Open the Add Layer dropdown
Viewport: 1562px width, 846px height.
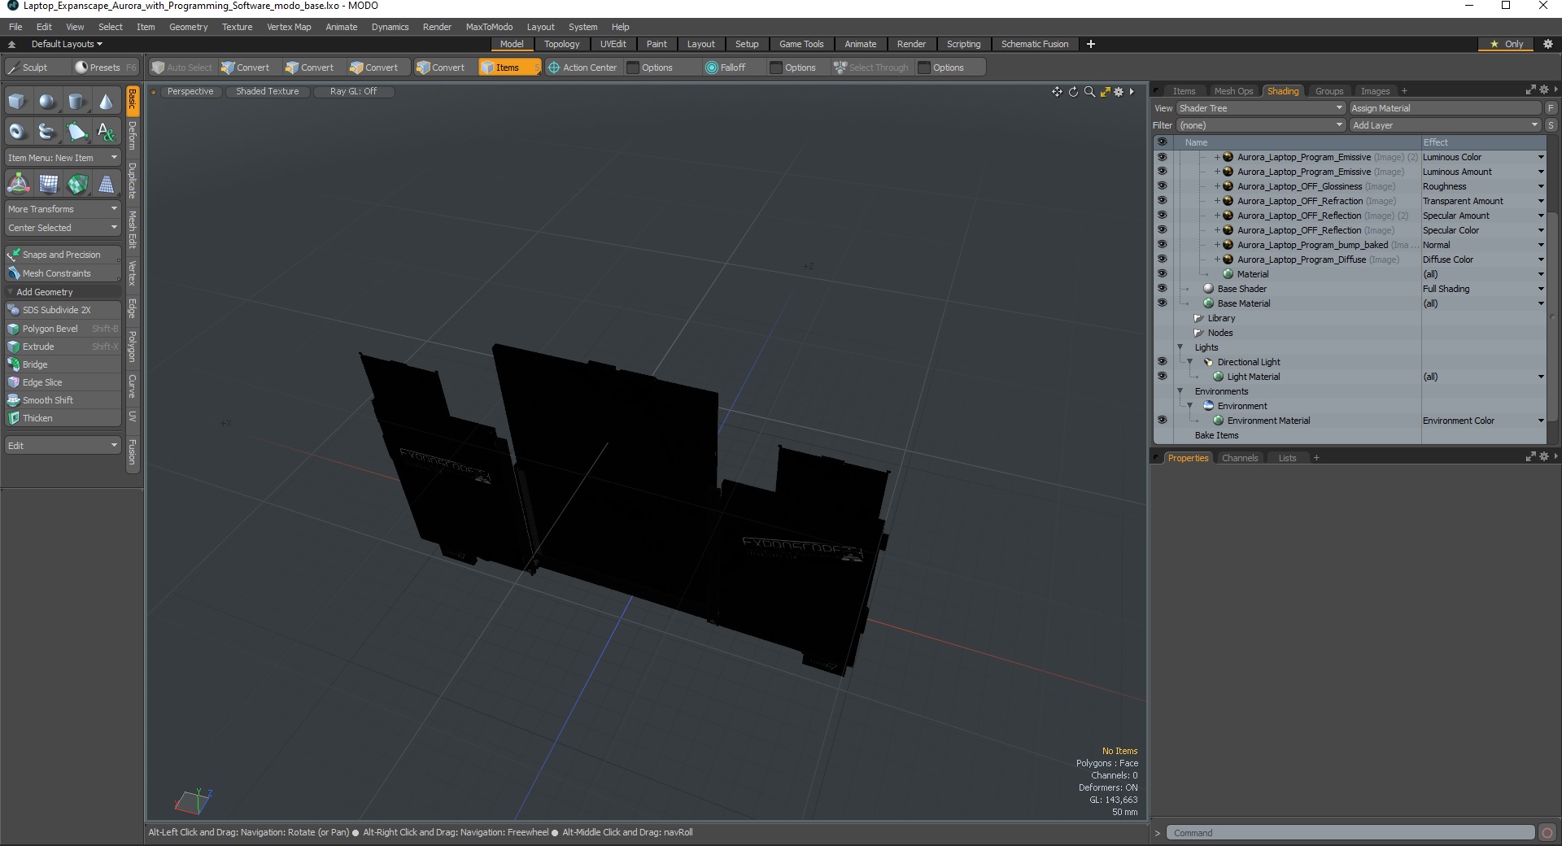1446,125
